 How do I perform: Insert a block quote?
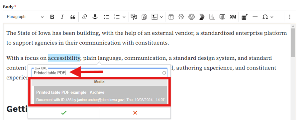73,17
